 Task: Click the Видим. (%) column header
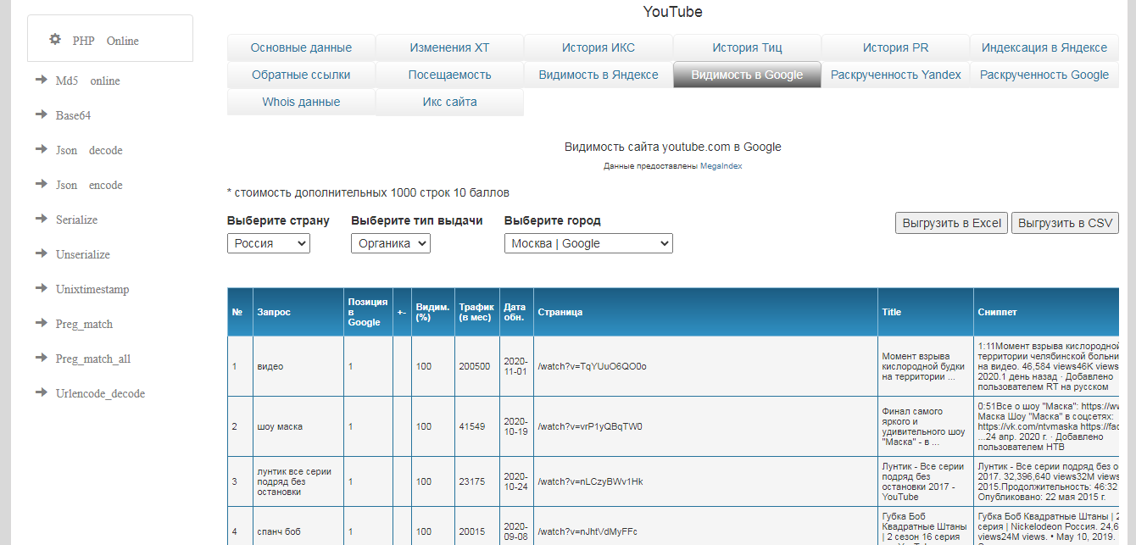tap(433, 312)
